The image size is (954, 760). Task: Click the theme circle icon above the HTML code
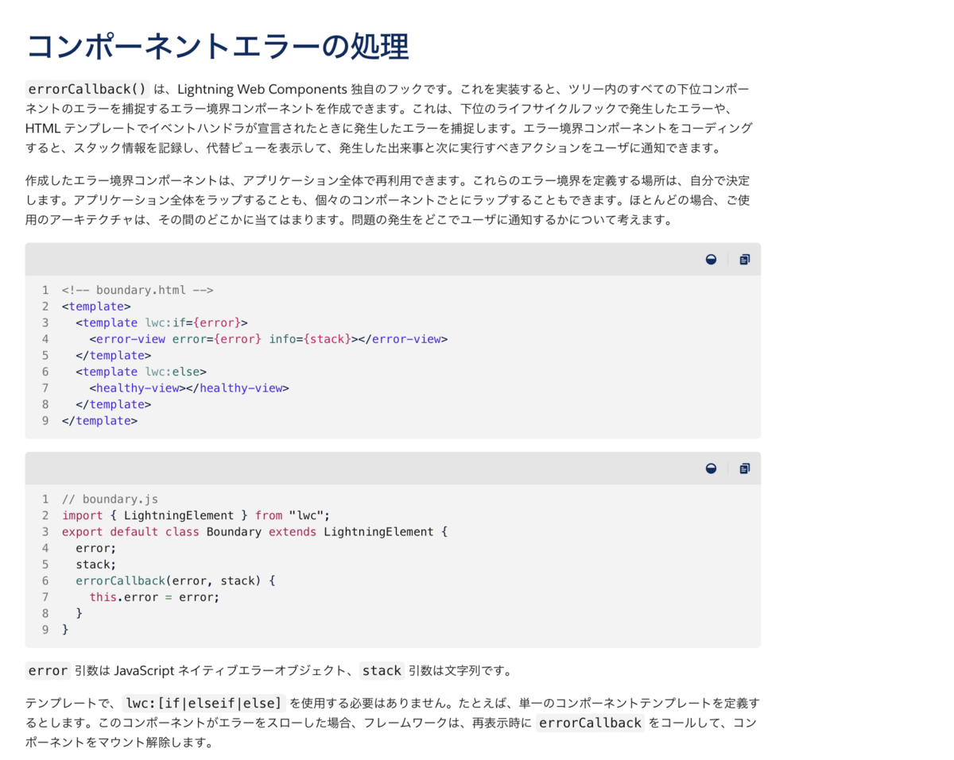pos(711,259)
